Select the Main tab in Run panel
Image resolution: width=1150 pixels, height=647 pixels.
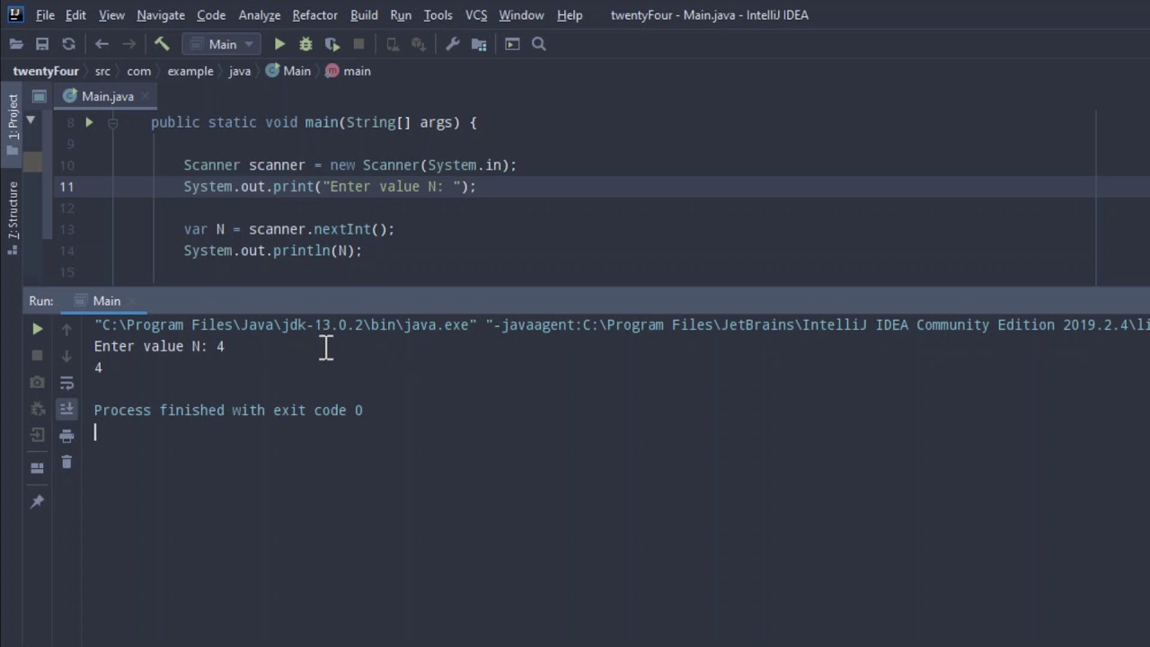[106, 301]
